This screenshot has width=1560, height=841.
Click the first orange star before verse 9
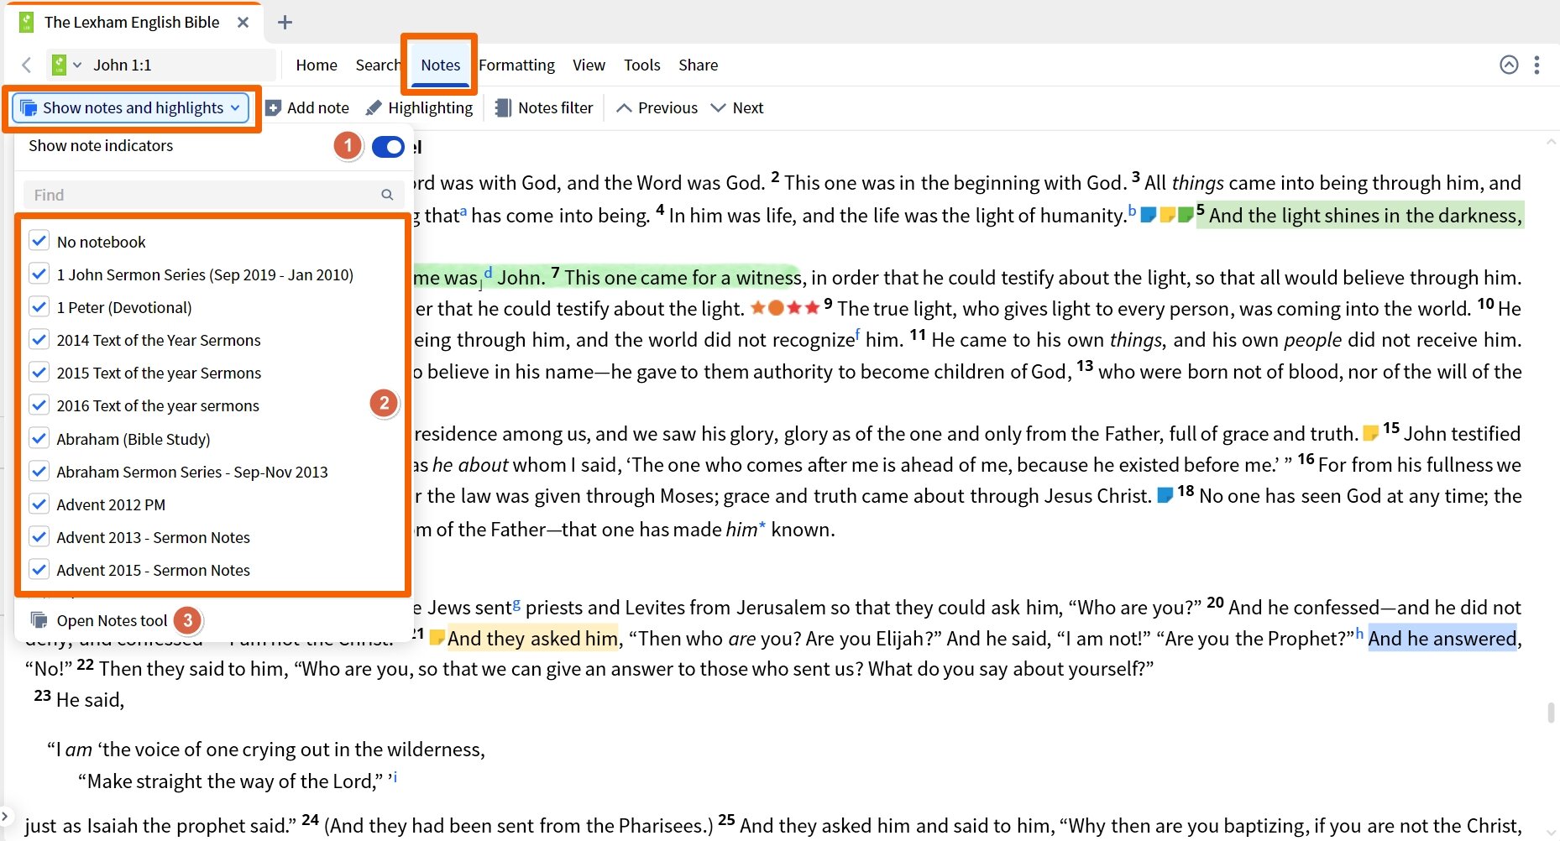[x=758, y=307]
